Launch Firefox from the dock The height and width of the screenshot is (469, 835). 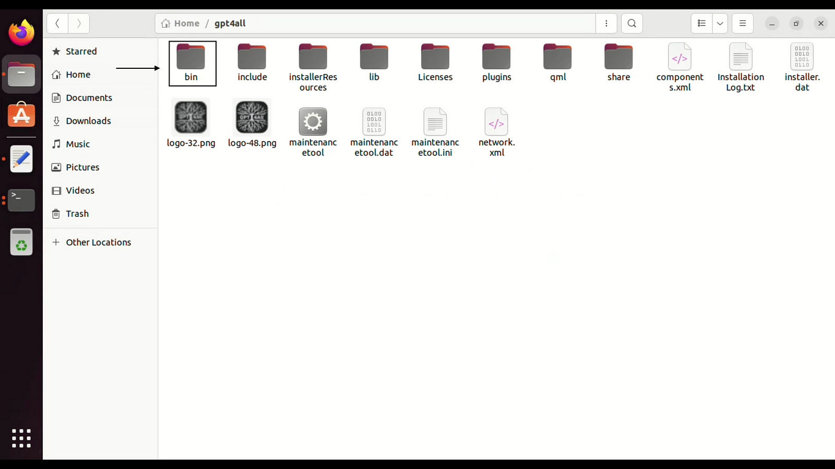coord(21,33)
